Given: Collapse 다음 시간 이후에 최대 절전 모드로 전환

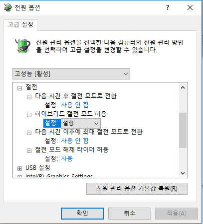Looking at the screenshot, I should [x=29, y=133].
